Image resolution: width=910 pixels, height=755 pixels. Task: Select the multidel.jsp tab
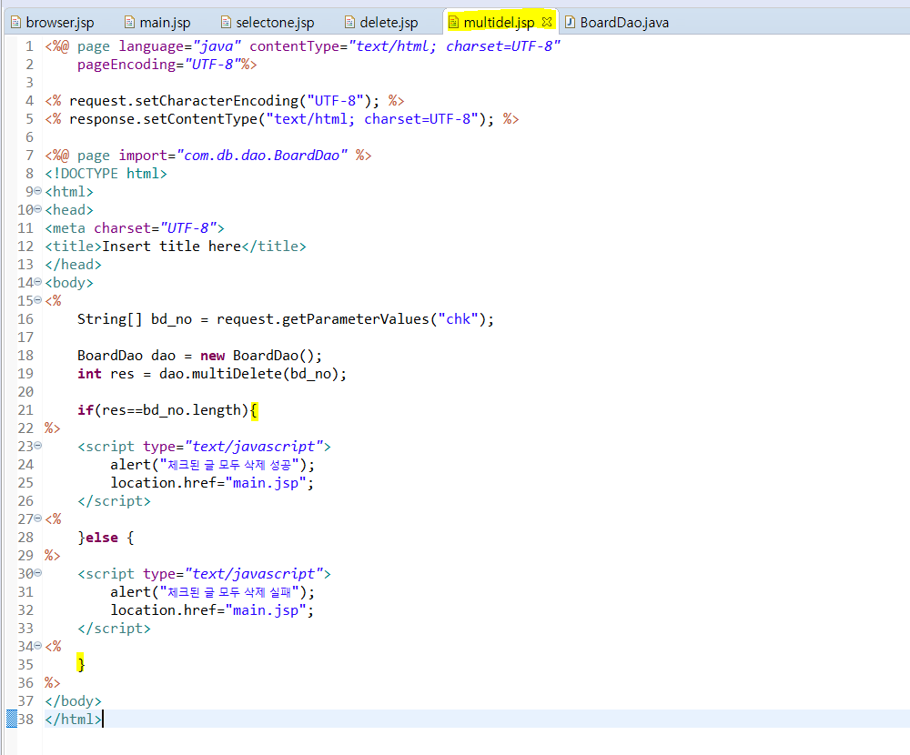pyautogui.click(x=499, y=23)
